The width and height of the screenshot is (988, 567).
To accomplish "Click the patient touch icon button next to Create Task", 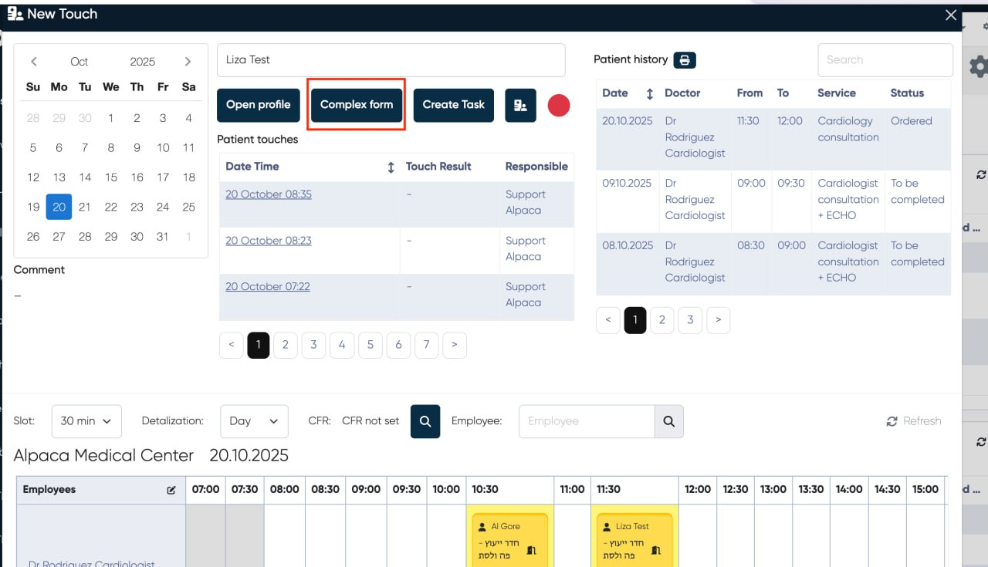I will pos(520,105).
